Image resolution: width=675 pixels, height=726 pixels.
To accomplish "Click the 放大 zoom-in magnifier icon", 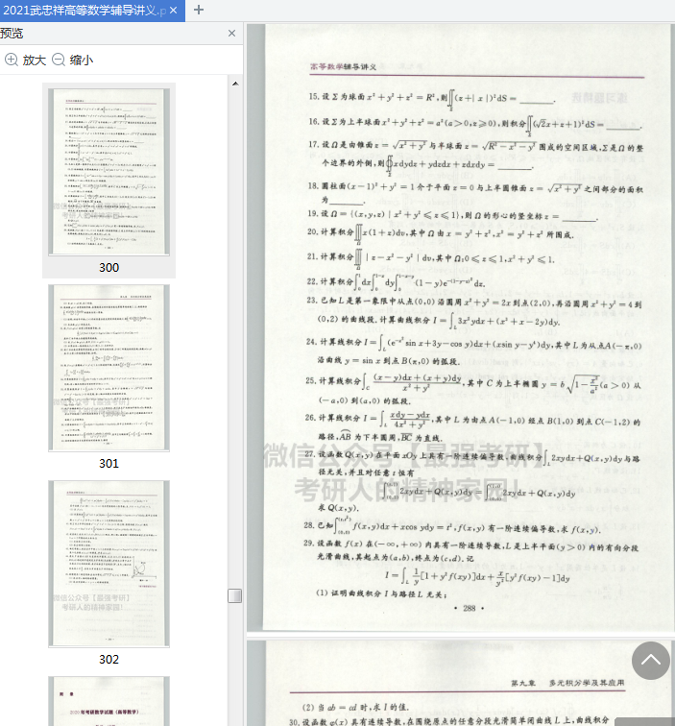I will pyautogui.click(x=12, y=60).
